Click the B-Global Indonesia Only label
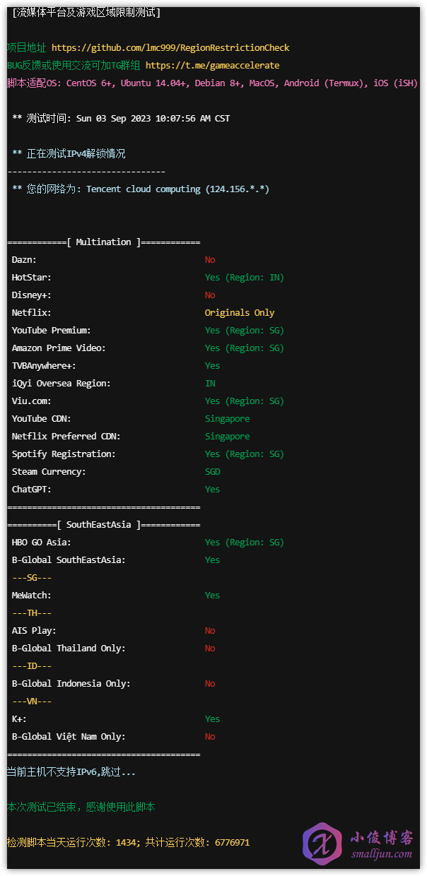The width and height of the screenshot is (427, 876). click(x=71, y=684)
